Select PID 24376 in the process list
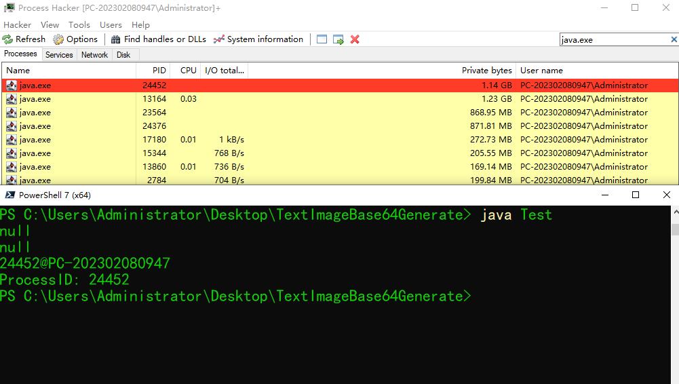The height and width of the screenshot is (384, 679). [340, 126]
